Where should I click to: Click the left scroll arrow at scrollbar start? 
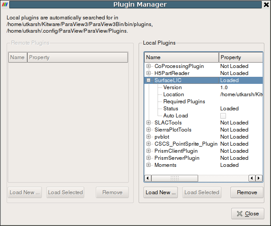point(147,178)
